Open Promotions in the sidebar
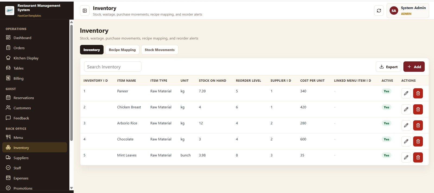This screenshot has width=434, height=193. [35, 188]
